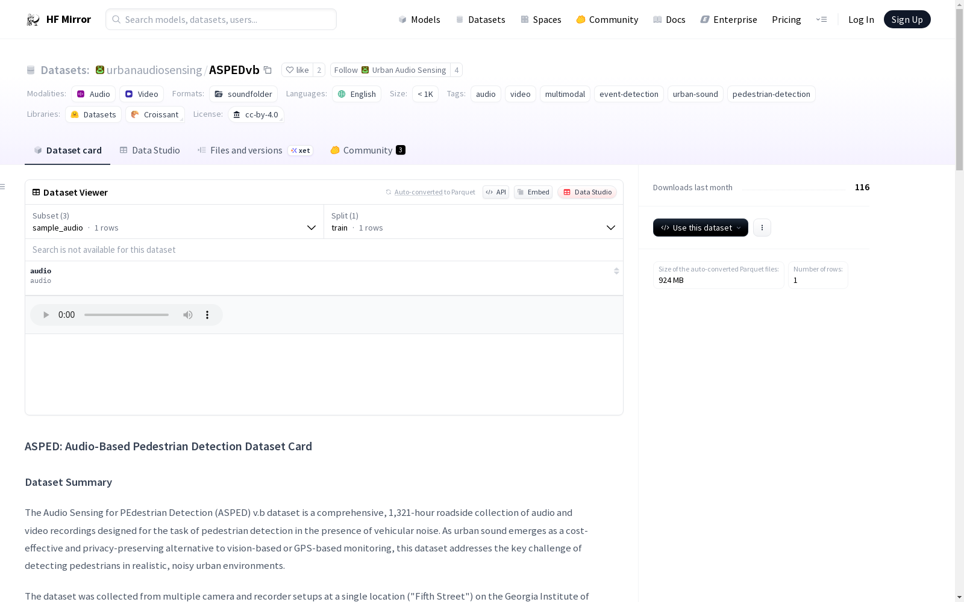Image resolution: width=964 pixels, height=602 pixels.
Task: Open audio player more options menu
Action: (x=207, y=315)
